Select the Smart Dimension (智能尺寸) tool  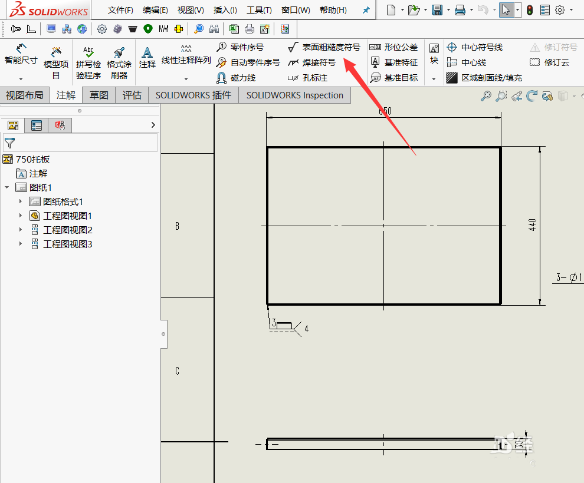(21, 54)
